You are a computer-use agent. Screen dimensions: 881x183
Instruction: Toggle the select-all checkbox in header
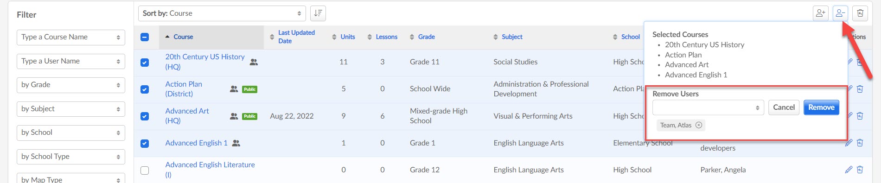click(x=145, y=37)
